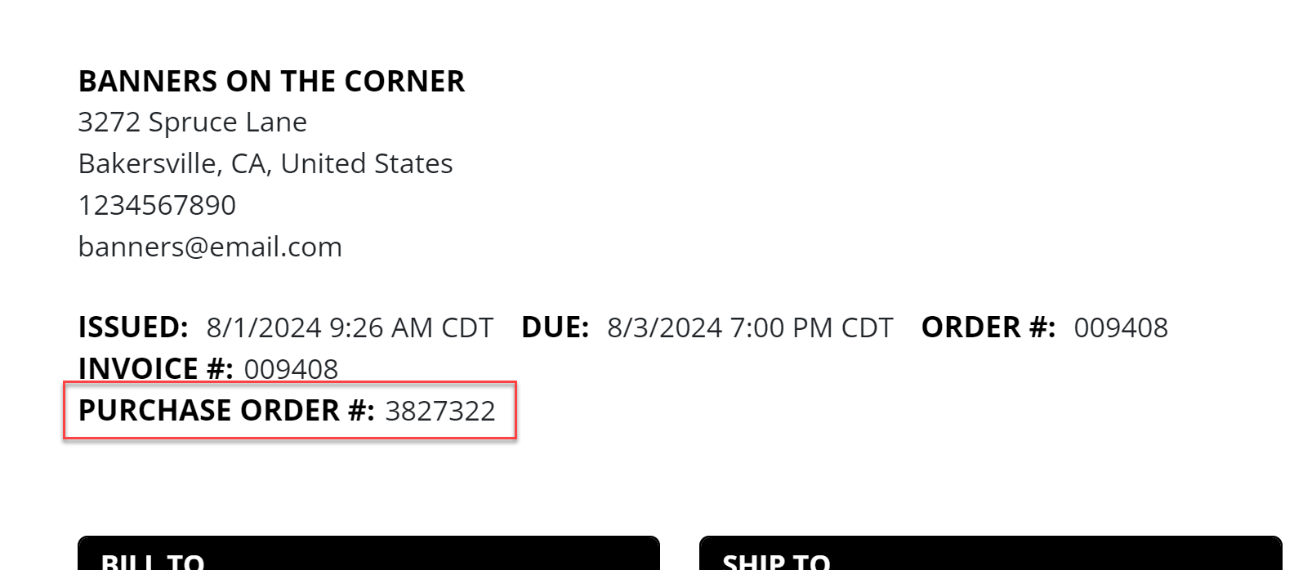Click the ISSUED label
Screen dimensions: 1303x570
(x=134, y=327)
